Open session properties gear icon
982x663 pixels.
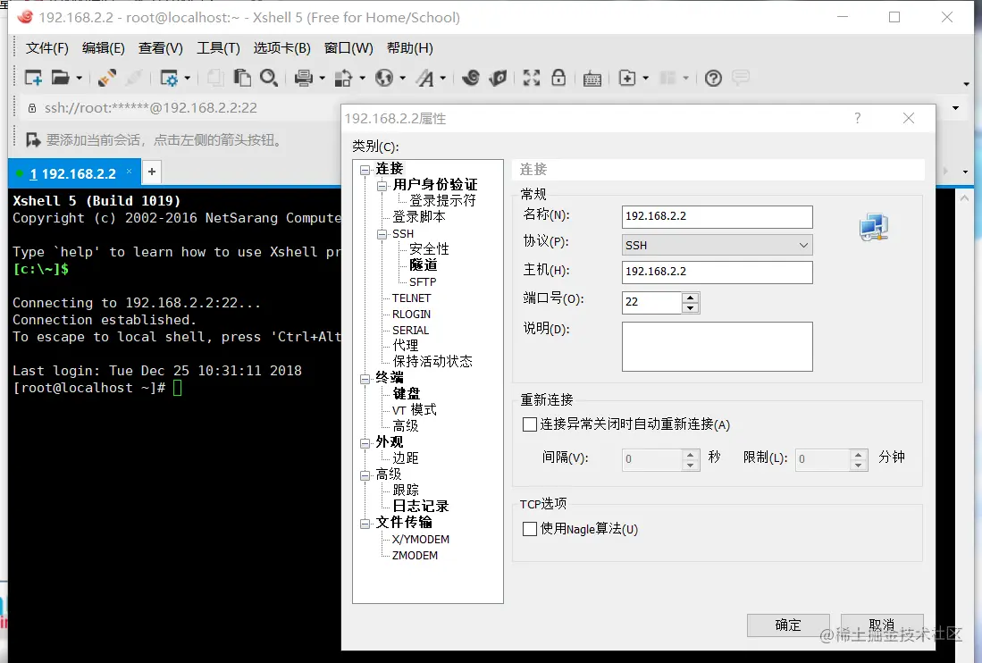(x=169, y=78)
